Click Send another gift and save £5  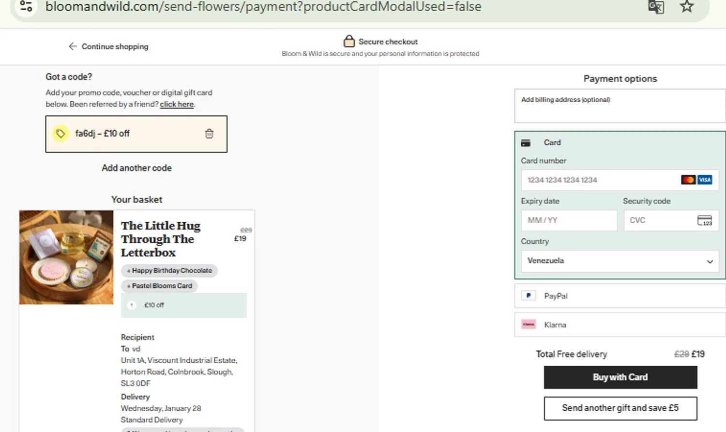[x=620, y=408]
